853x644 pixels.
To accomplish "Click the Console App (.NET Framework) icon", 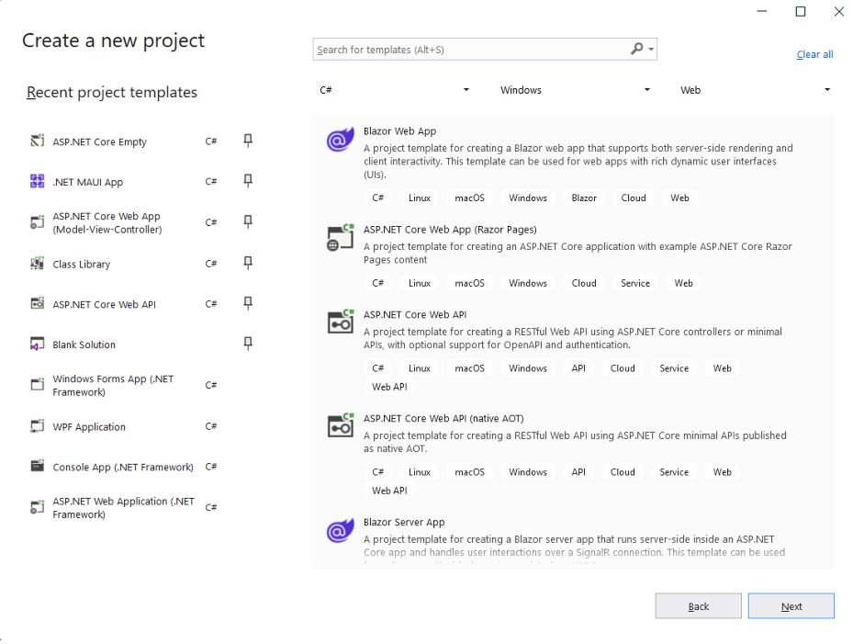I will pyautogui.click(x=37, y=467).
